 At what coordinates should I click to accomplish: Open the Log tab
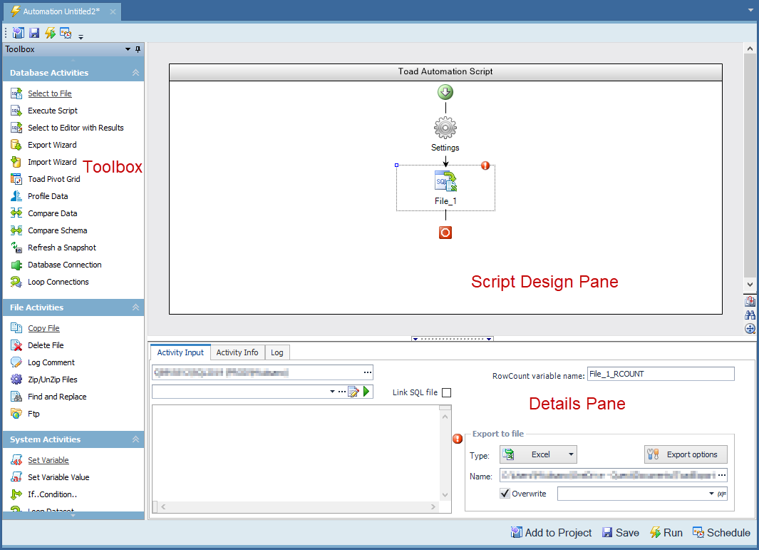[x=277, y=352]
